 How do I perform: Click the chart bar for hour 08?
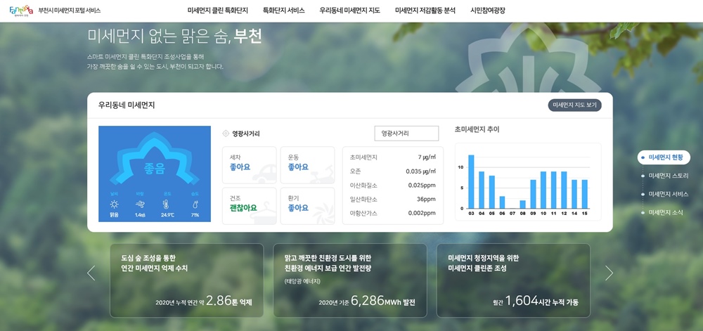coord(523,205)
